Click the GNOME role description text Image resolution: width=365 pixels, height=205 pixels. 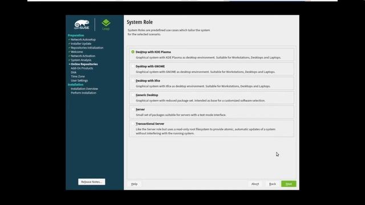coord(205,72)
